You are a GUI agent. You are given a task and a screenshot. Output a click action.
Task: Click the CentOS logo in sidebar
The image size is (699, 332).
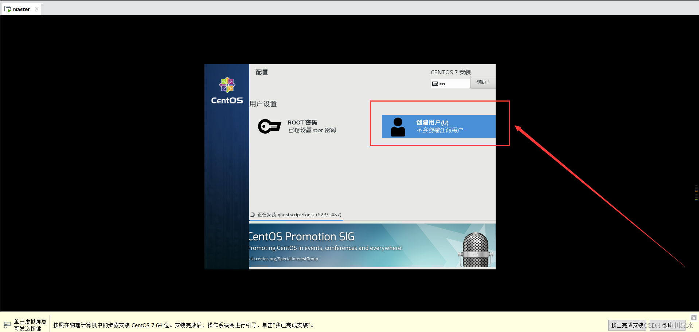(227, 91)
